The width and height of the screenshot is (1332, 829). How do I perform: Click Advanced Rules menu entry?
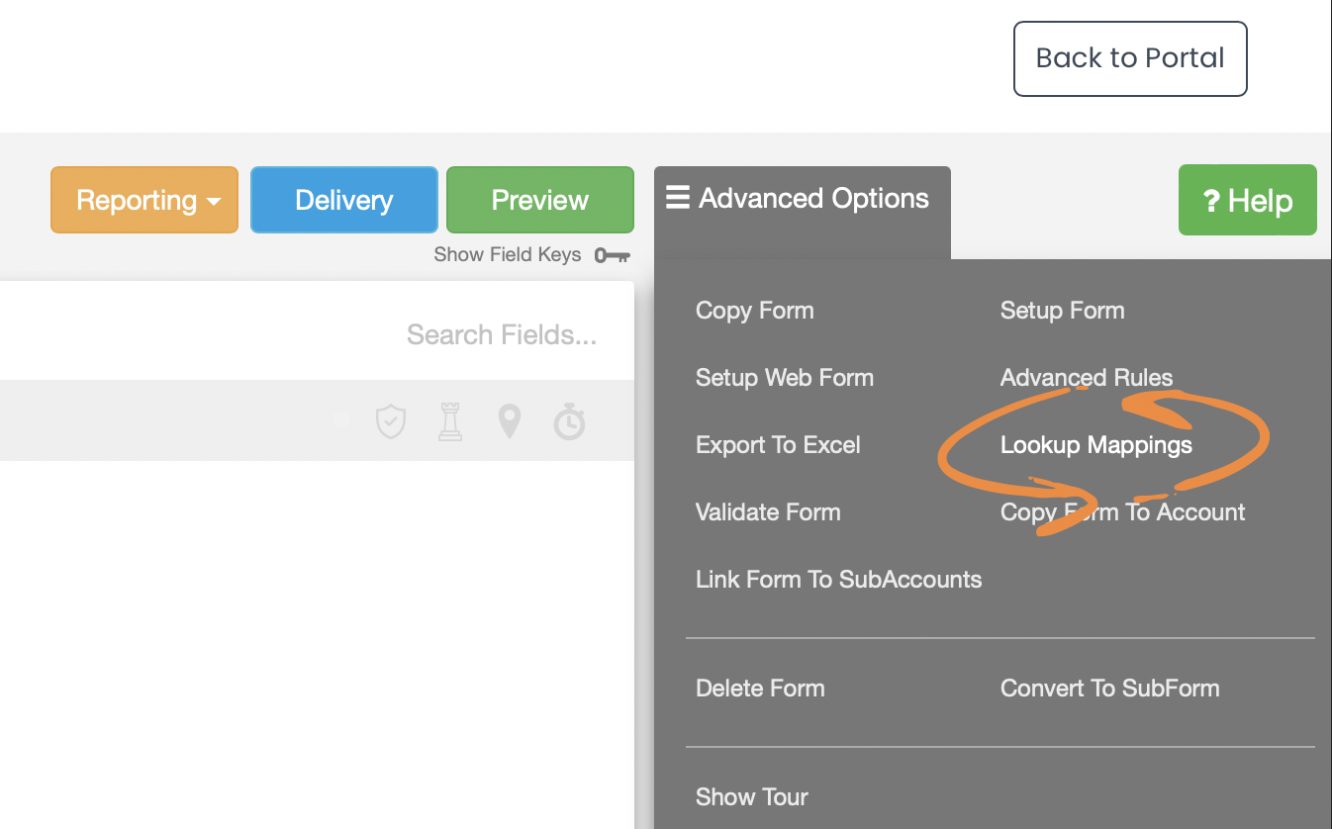coord(1086,378)
